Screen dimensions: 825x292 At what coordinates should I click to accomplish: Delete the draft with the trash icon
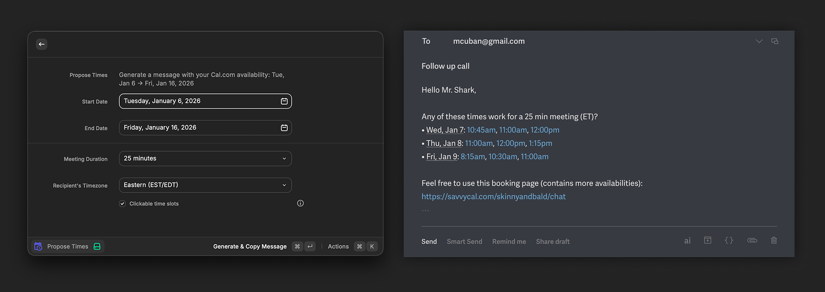click(x=774, y=240)
